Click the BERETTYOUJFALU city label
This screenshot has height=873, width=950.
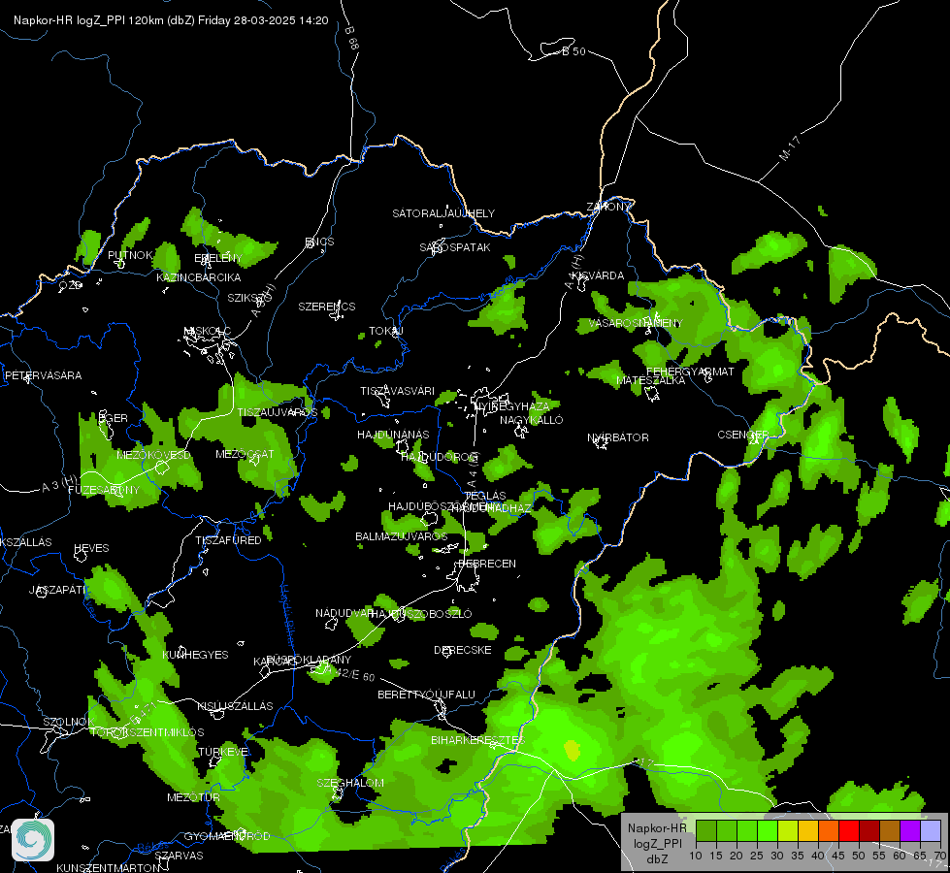427,695
